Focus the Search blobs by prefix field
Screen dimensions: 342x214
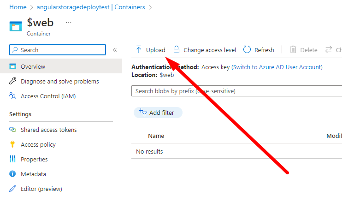pyautogui.click(x=235, y=91)
